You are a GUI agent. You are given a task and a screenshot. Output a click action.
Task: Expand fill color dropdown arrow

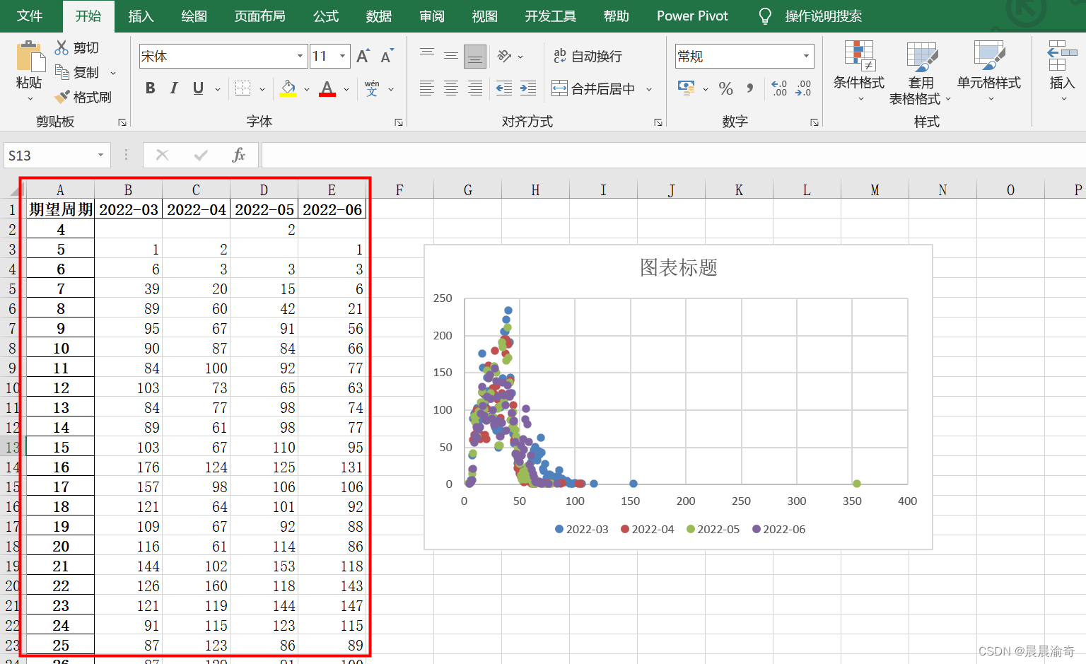click(x=306, y=89)
